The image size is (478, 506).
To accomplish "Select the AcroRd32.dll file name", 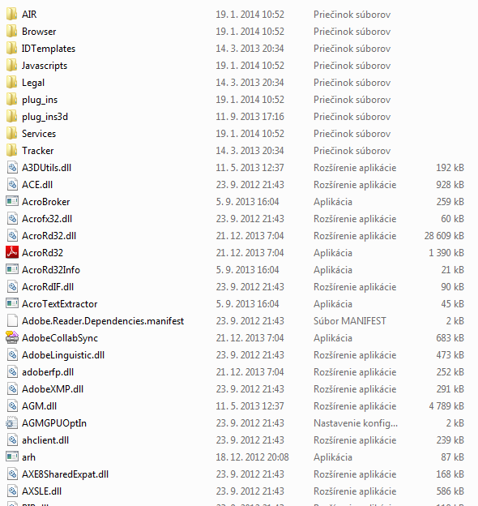I will [x=49, y=236].
